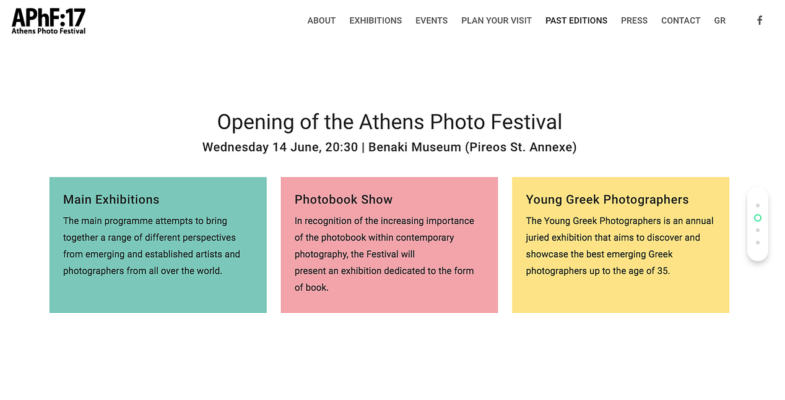Select the fourth page navigation dot

[x=758, y=242]
